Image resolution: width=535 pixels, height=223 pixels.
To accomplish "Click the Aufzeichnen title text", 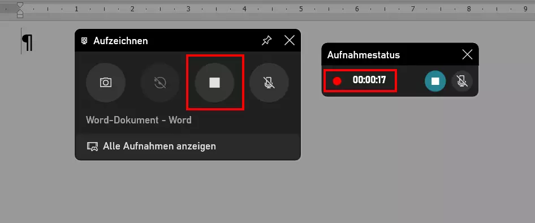I will [120, 41].
